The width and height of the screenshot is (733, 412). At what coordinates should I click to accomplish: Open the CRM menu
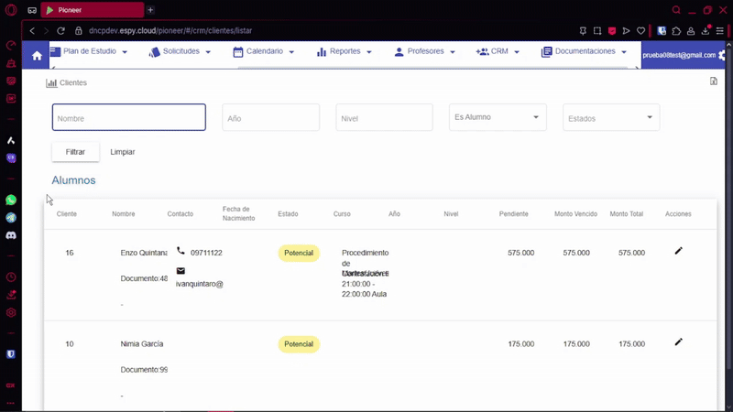pyautogui.click(x=498, y=52)
